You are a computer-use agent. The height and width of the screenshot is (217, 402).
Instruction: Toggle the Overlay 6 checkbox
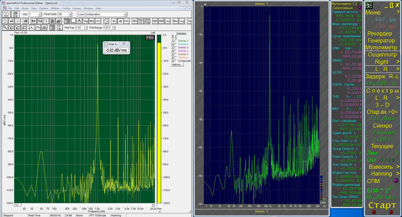(x=176, y=58)
